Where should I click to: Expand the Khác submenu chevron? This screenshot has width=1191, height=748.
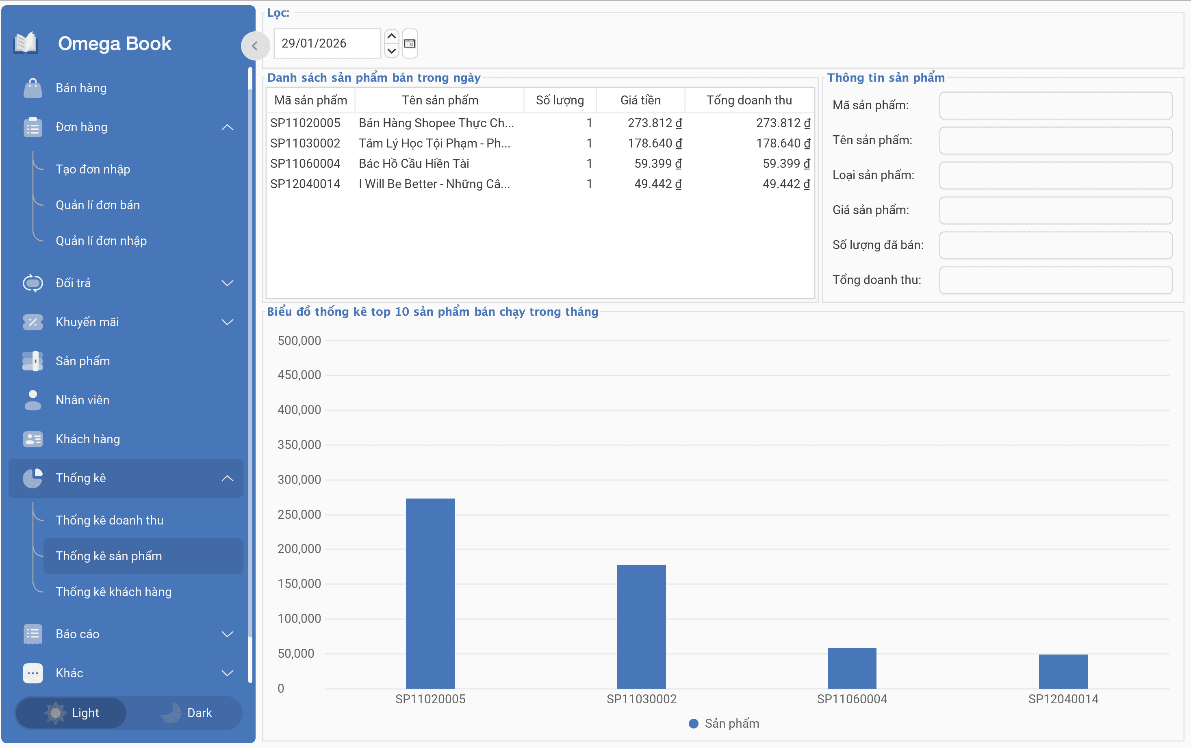pyautogui.click(x=227, y=673)
